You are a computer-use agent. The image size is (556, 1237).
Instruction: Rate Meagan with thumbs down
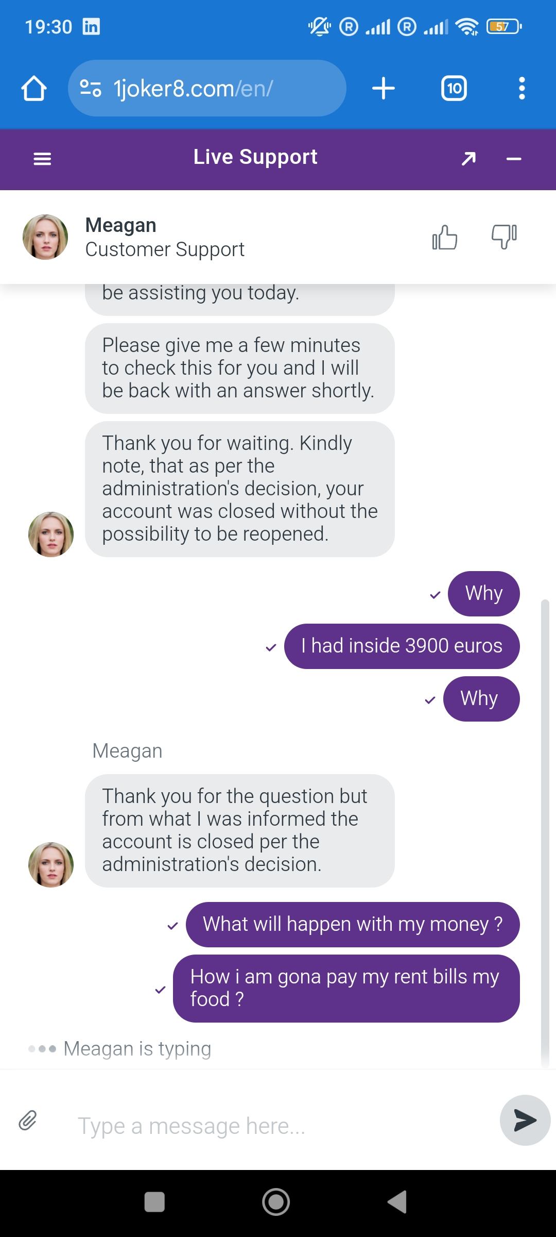pos(504,238)
